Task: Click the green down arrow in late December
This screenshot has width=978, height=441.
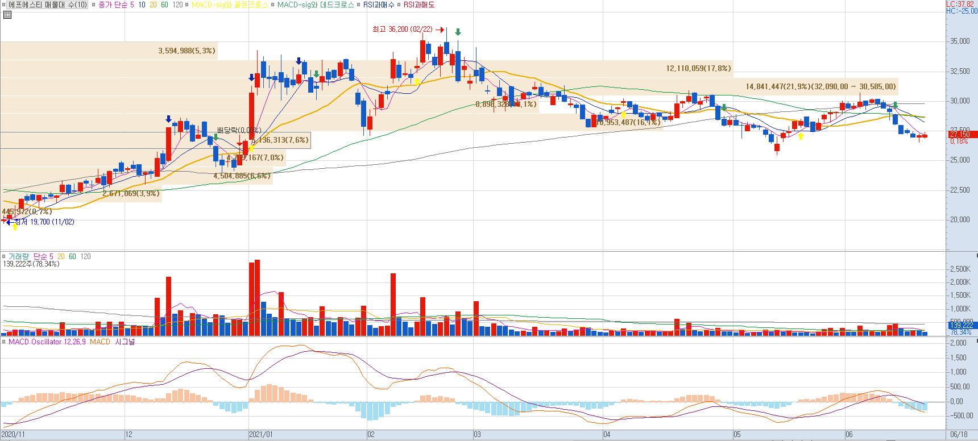Action: coord(216,137)
